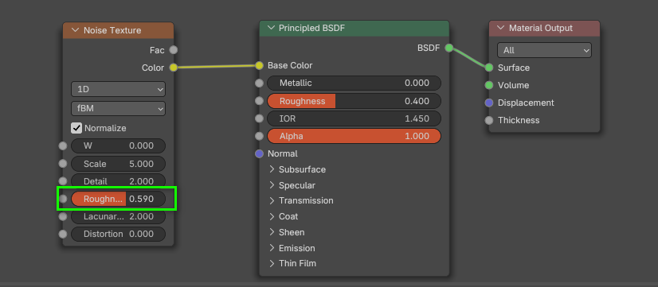Screen dimensions: 658x287
Task: Click the BSDF output socket
Action: 449,48
